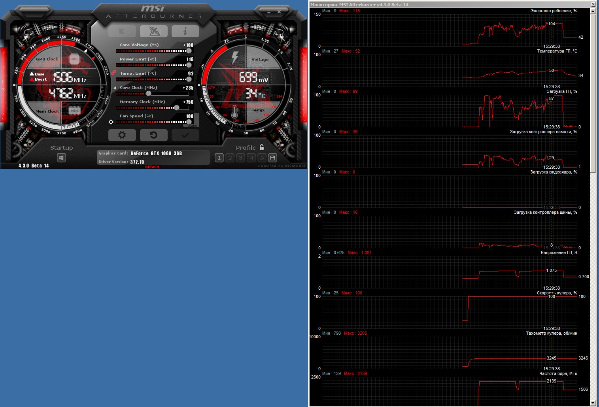Click the Temp. Limit slider
The image size is (599, 407).
(153, 79)
